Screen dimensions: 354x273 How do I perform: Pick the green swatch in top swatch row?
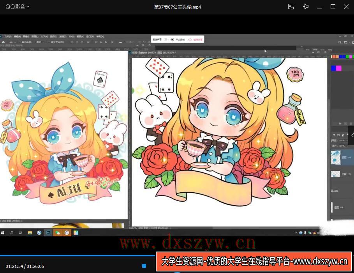click(347, 57)
